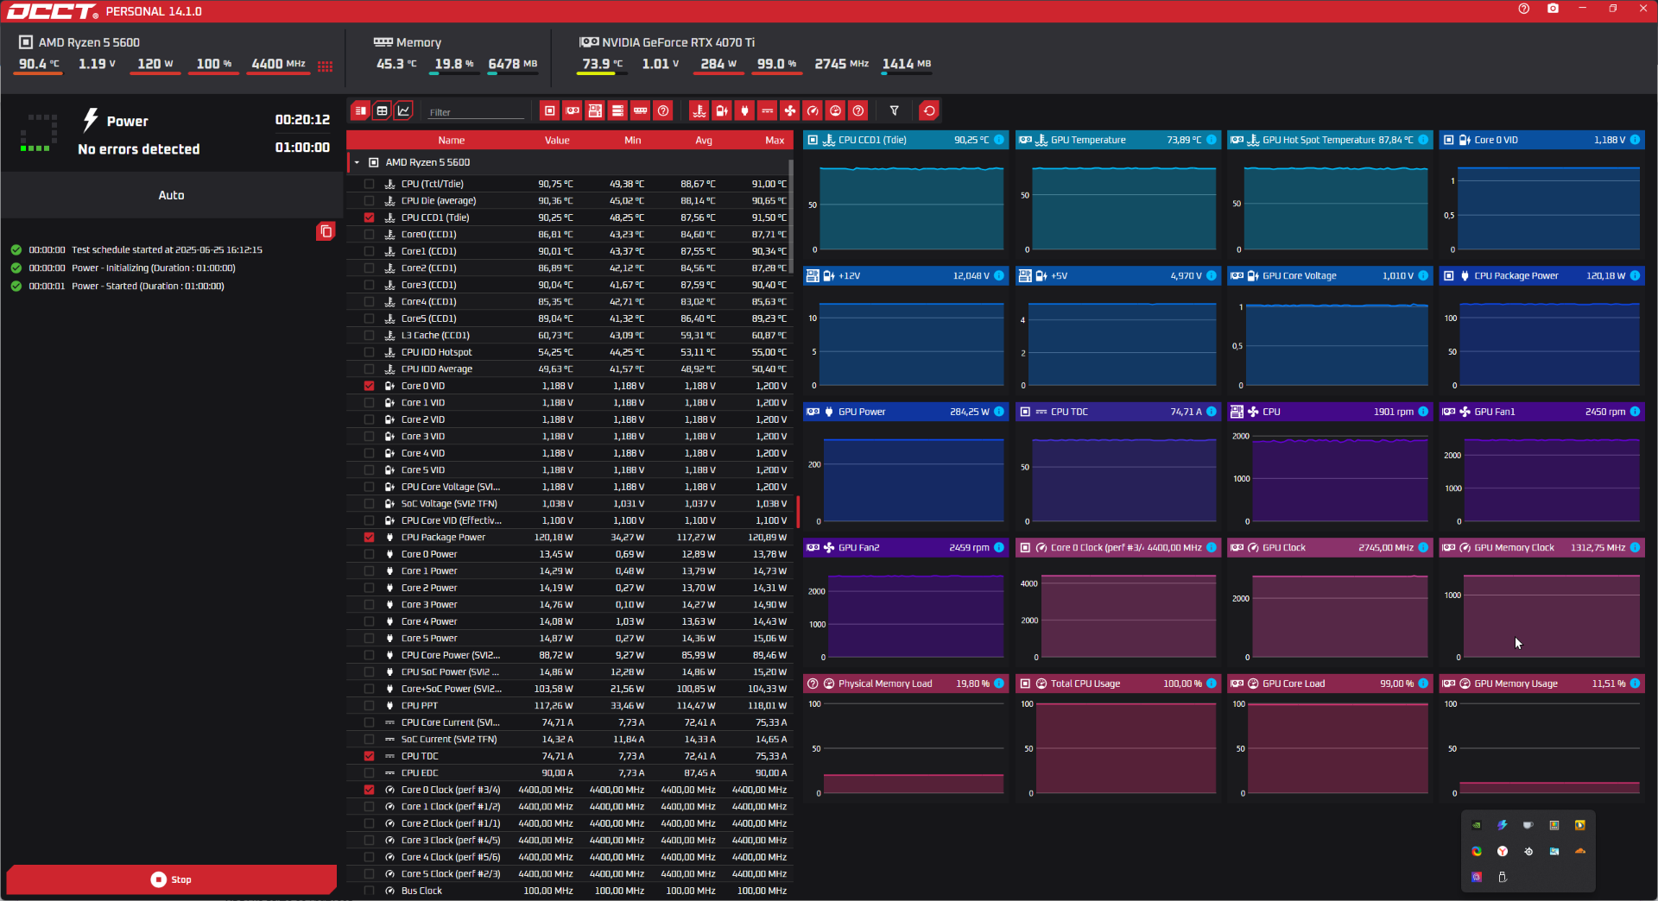Enable graph for Core0 (CCD1) temperature

click(370, 235)
